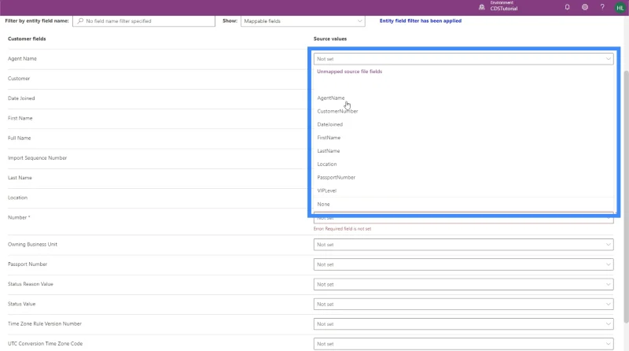Open the UTC Conversion Time Zone Code dropdown
Viewport: 629px width, 351px height.
(463, 344)
